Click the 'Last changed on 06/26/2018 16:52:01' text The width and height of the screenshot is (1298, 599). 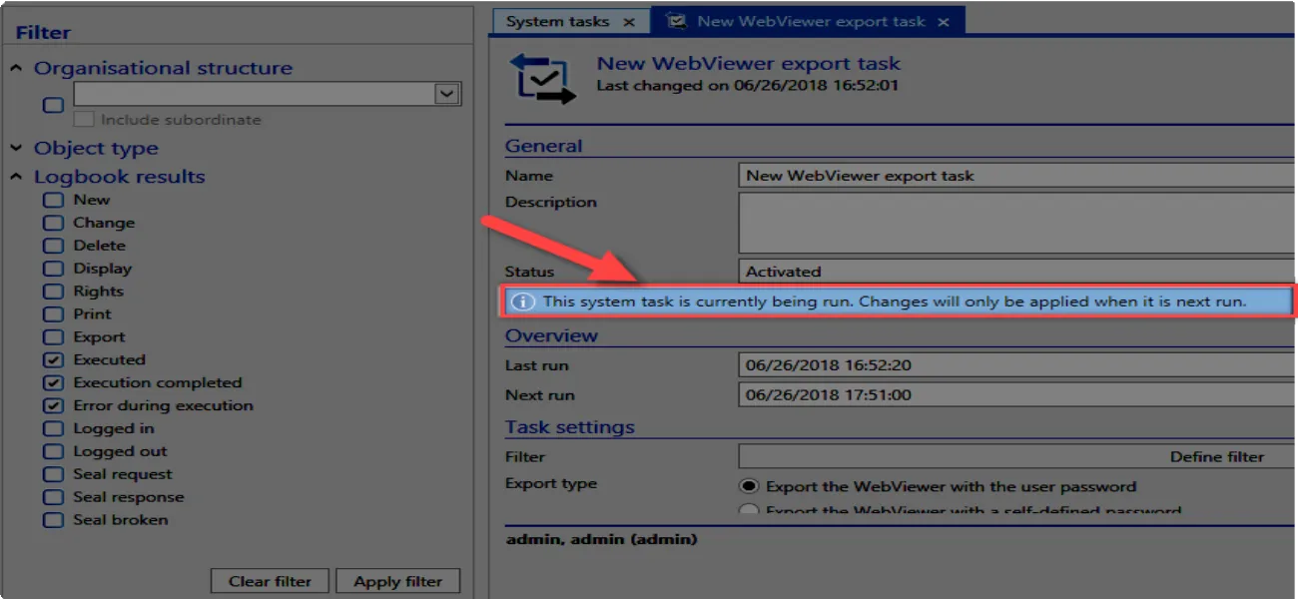pos(747,86)
